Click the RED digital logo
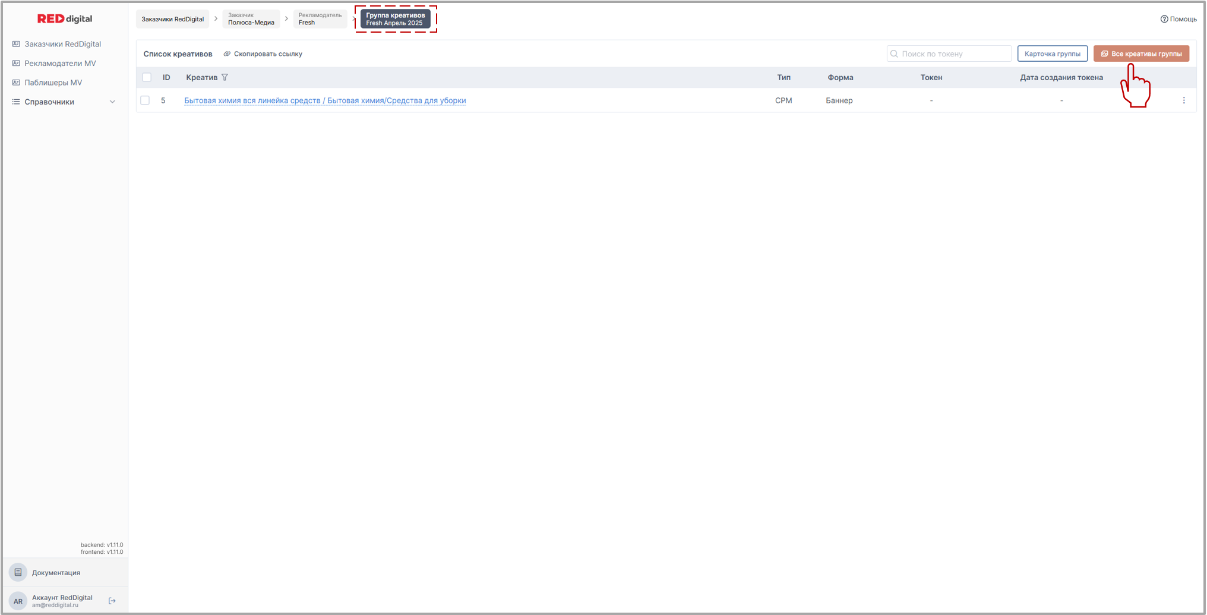This screenshot has height=615, width=1207. [65, 19]
